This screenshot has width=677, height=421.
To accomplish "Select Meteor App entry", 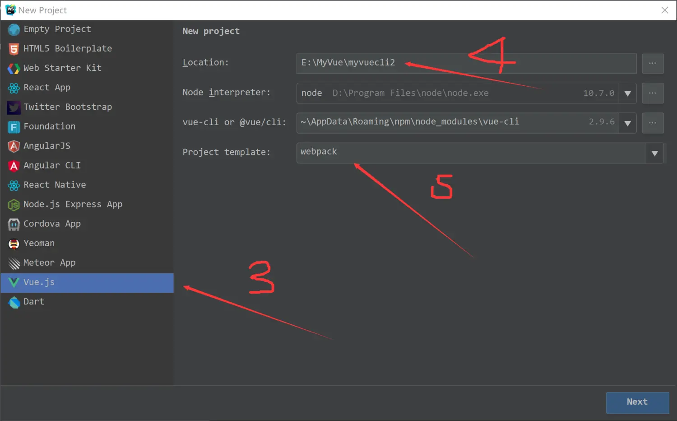I will pos(87,262).
